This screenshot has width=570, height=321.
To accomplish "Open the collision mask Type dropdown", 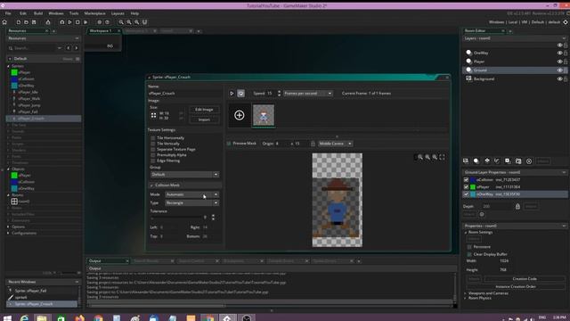I will click(191, 203).
